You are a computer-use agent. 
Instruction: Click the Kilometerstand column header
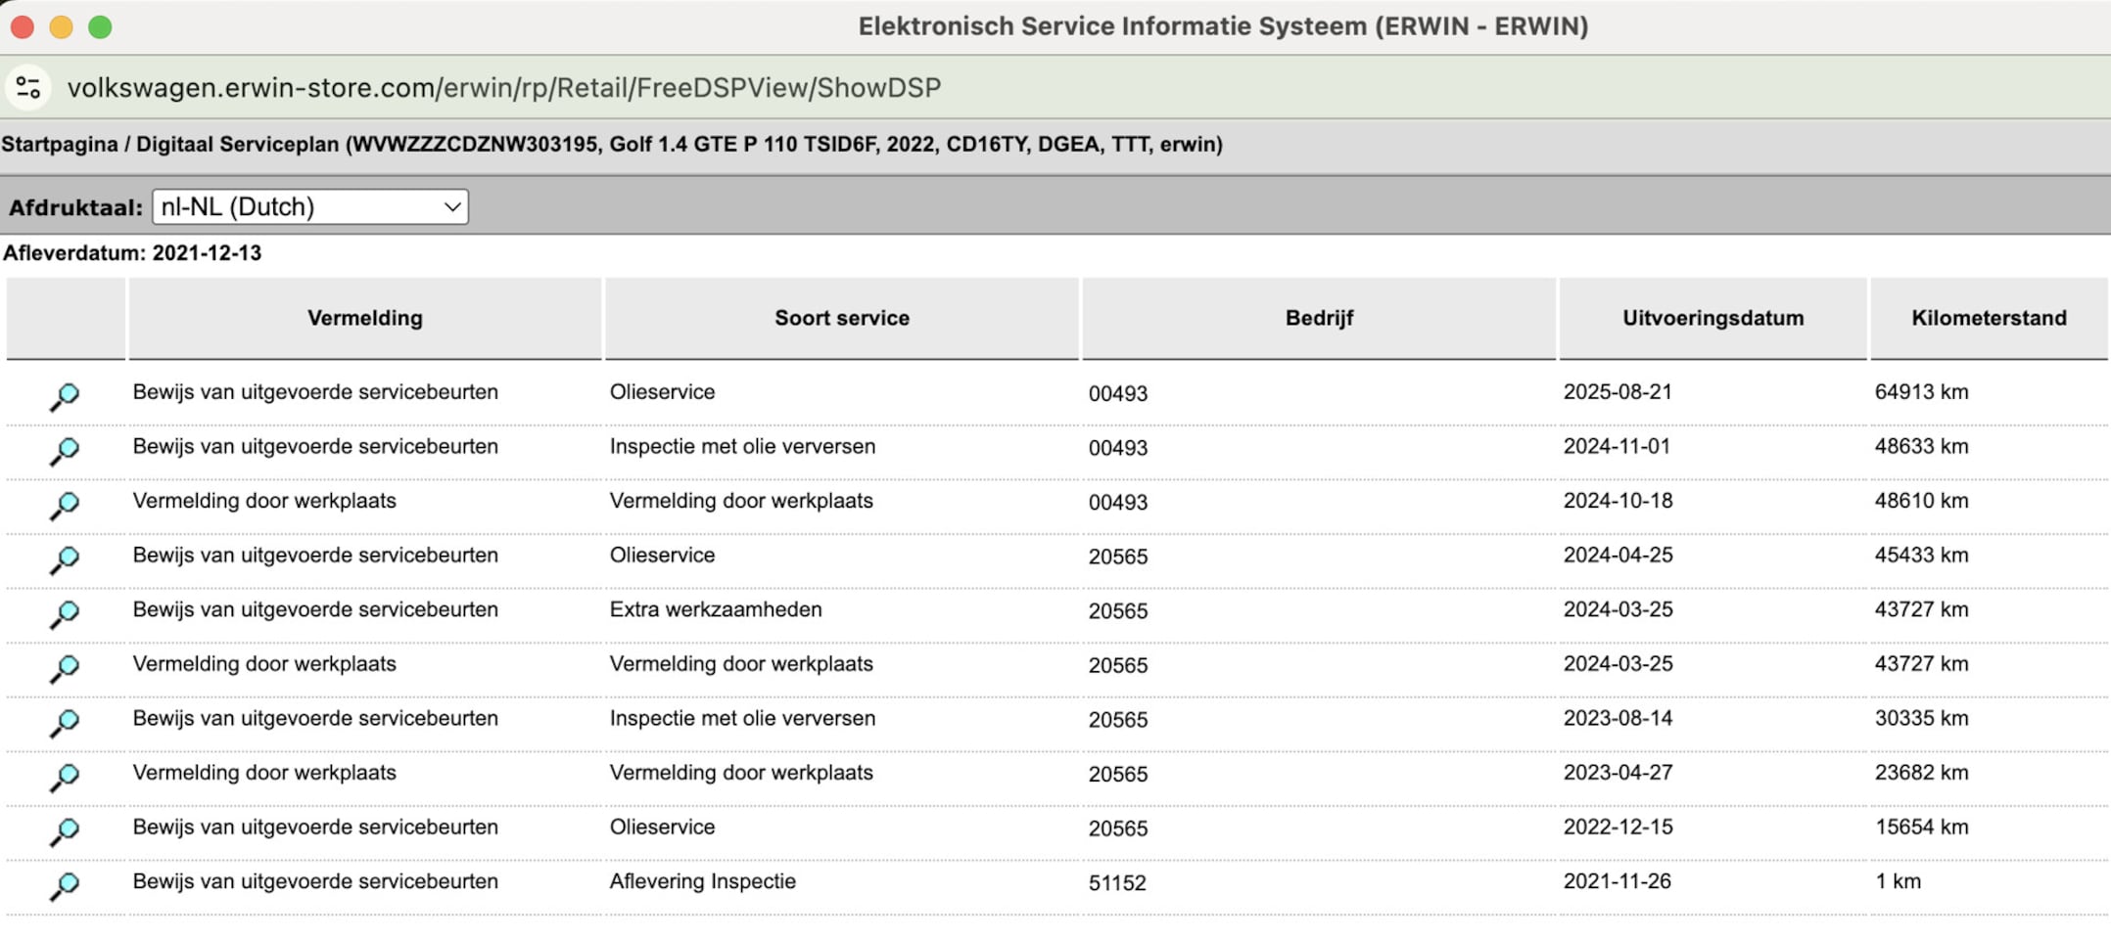pos(1988,318)
